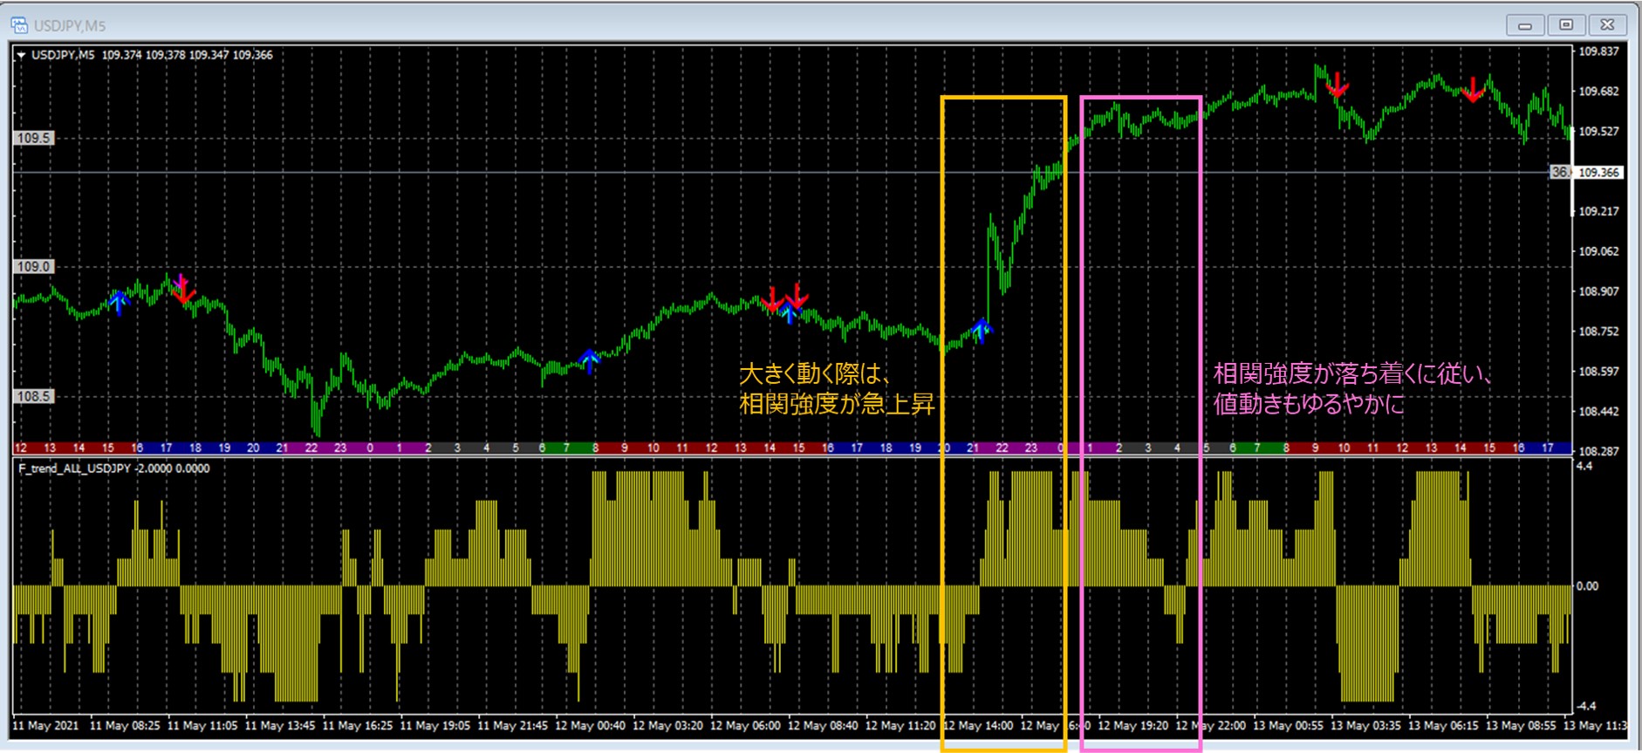Click the -4.4 value on the indicator scale
This screenshot has width=1642, height=753.
[1586, 706]
